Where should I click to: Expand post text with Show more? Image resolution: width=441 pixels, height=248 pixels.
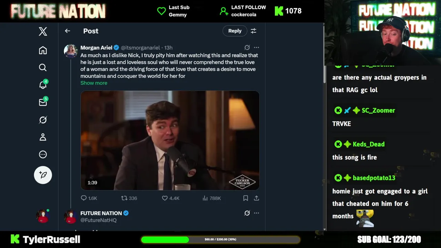pyautogui.click(x=94, y=83)
